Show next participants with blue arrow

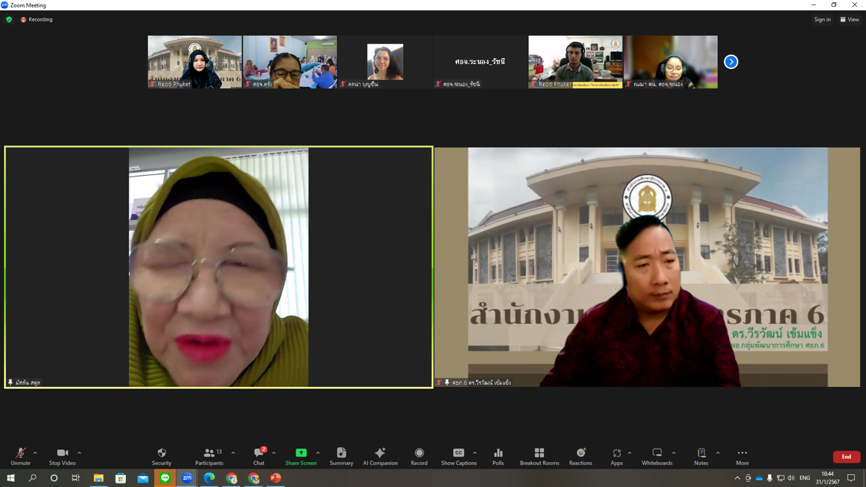pos(731,62)
